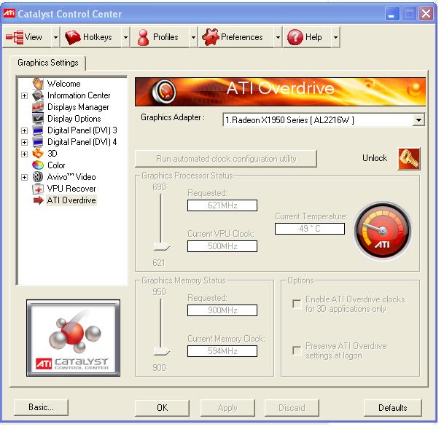Image resolution: width=444 pixels, height=432 pixels.
Task: Close the Catalyst Control Center window
Action: 427,14
